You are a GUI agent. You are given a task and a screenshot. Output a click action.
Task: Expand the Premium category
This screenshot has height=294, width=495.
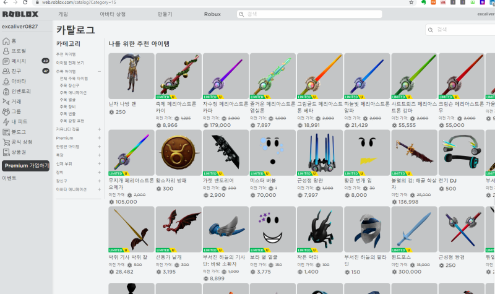(x=99, y=138)
